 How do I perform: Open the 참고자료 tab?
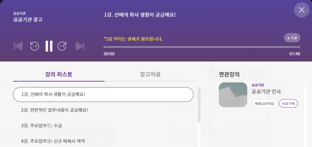click(x=150, y=74)
